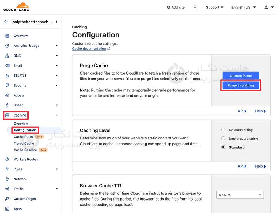Click the Network location pin icon
The image size is (275, 213).
tap(7, 179)
